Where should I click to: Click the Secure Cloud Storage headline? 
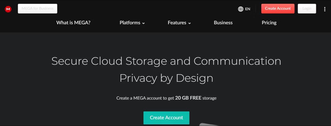[166, 61]
